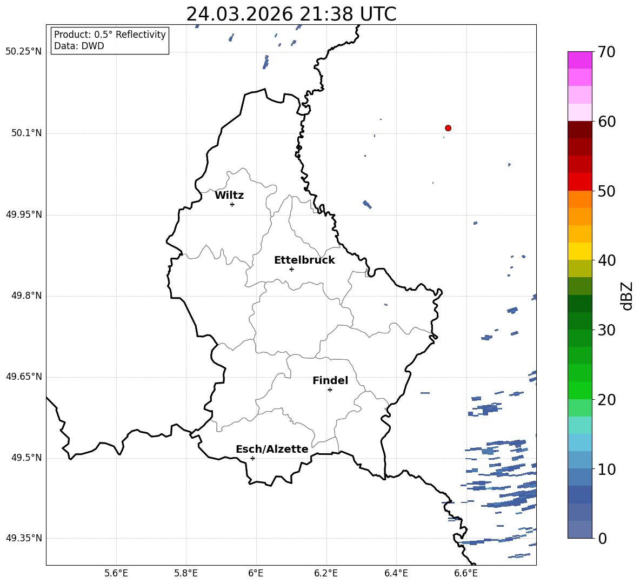This screenshot has height=584, width=640.
Task: Click the colorbar value 30
Action: tap(606, 330)
